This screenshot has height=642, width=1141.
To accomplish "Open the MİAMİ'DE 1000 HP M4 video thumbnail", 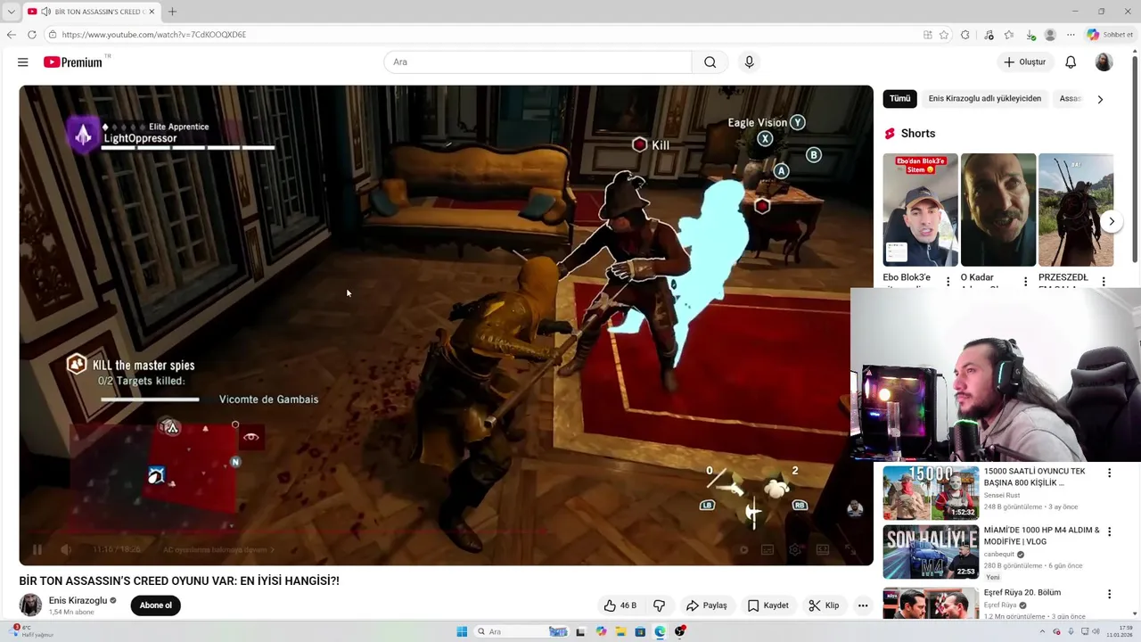I will click(931, 552).
